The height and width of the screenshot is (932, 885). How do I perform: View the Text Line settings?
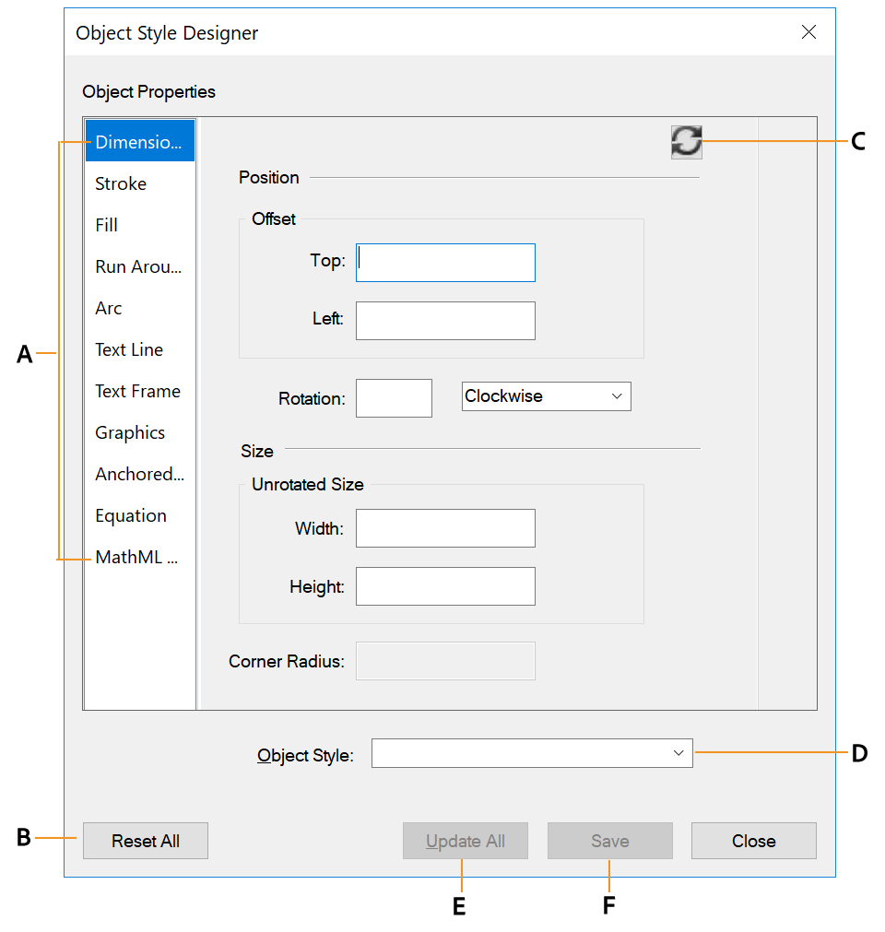coord(129,349)
